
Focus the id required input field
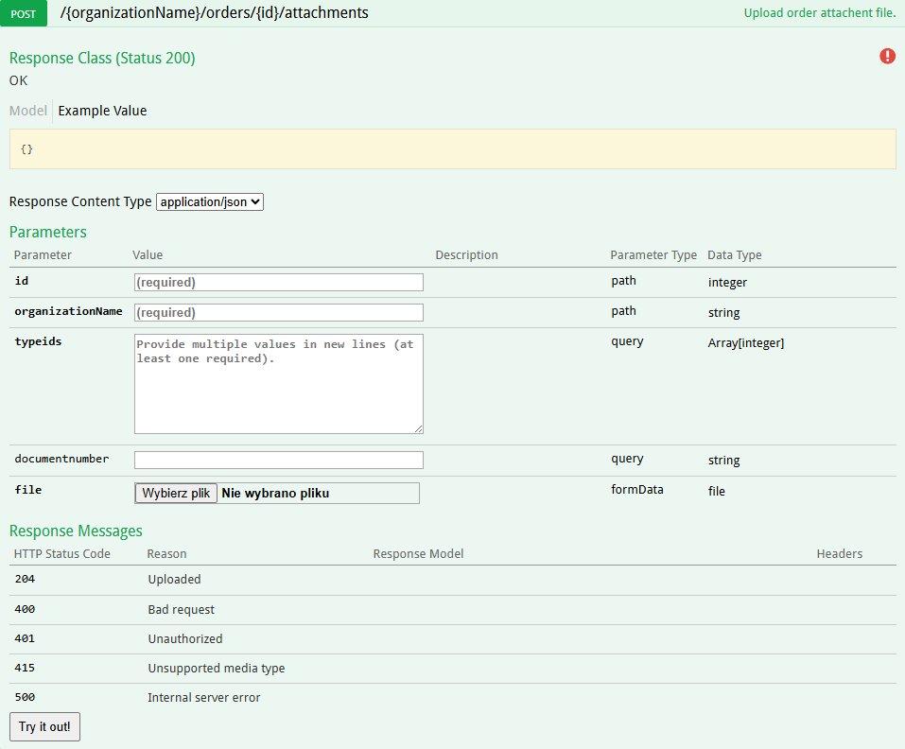pos(278,282)
